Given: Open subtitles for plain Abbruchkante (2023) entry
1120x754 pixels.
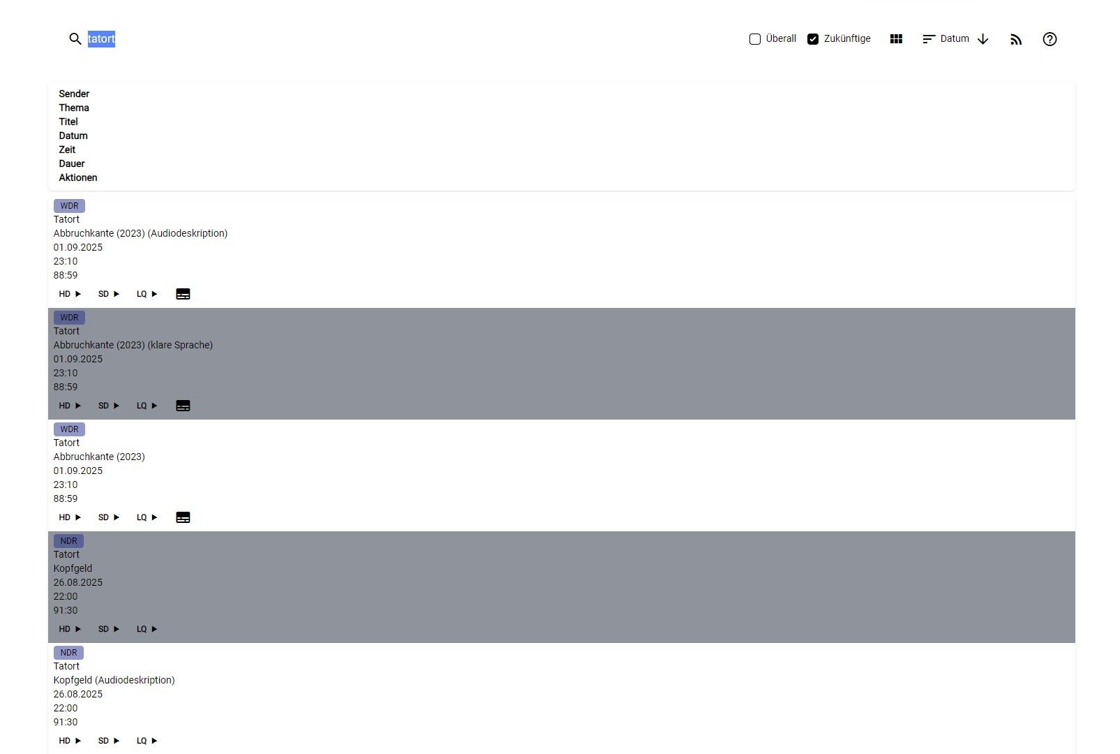Looking at the screenshot, I should pos(183,517).
